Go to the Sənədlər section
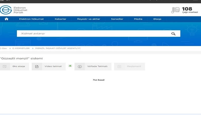The height and width of the screenshot is (115, 201). tap(117, 19)
